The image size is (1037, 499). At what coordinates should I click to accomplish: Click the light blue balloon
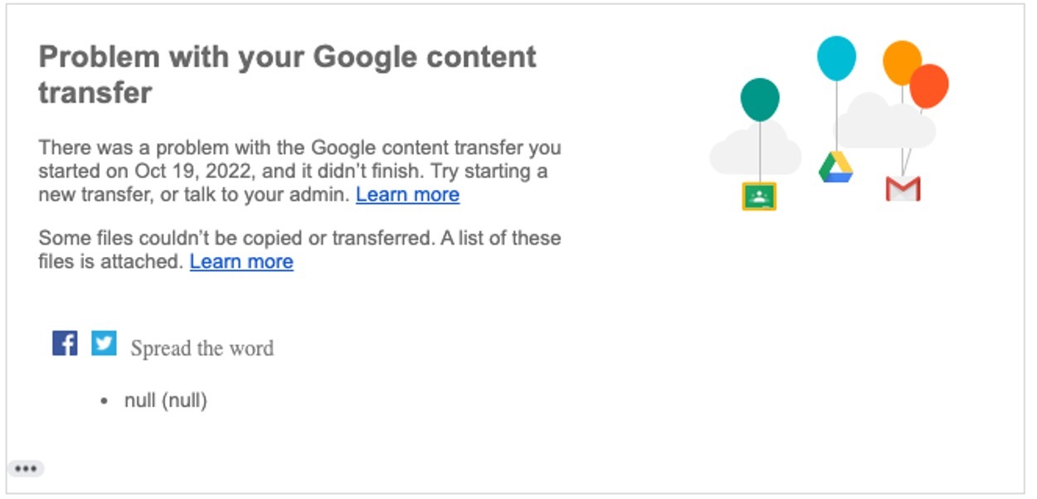836,58
